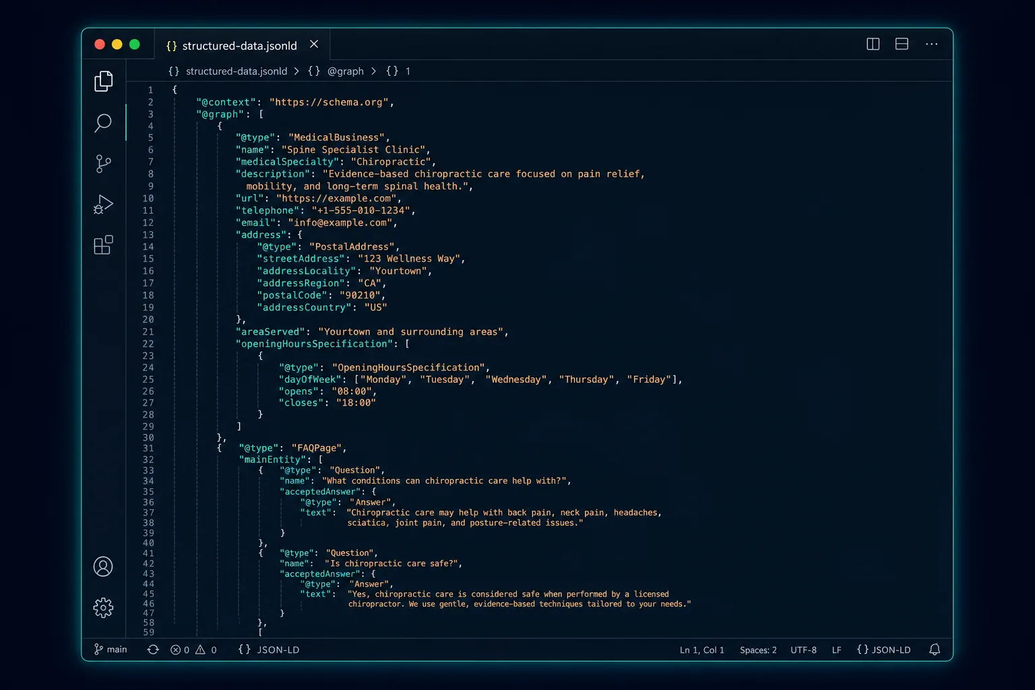Click line number 22 in gutter
The height and width of the screenshot is (690, 1035).
pyautogui.click(x=148, y=344)
